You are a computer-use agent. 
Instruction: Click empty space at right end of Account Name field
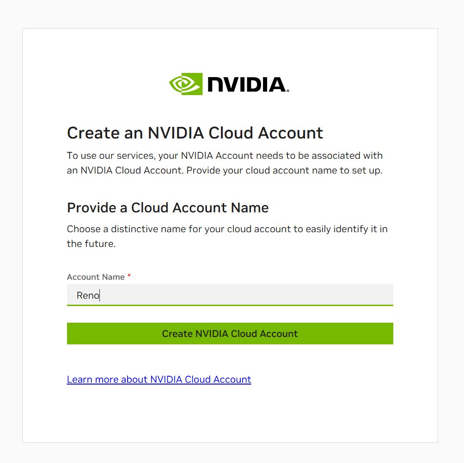click(370, 295)
